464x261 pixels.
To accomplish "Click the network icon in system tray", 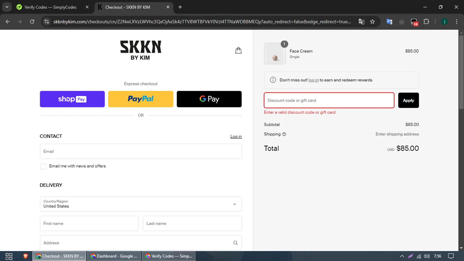I will click(419, 256).
